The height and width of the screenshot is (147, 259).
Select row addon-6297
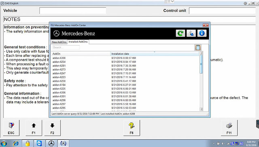[x=125, y=104]
